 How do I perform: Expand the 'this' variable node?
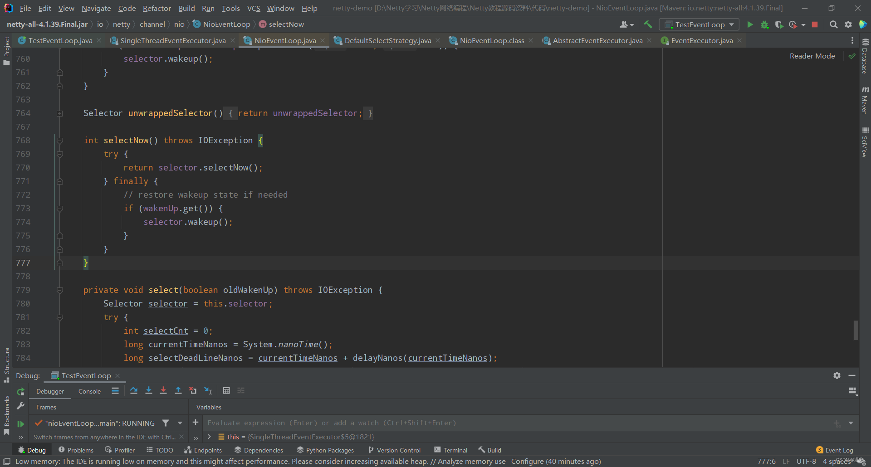(x=209, y=437)
